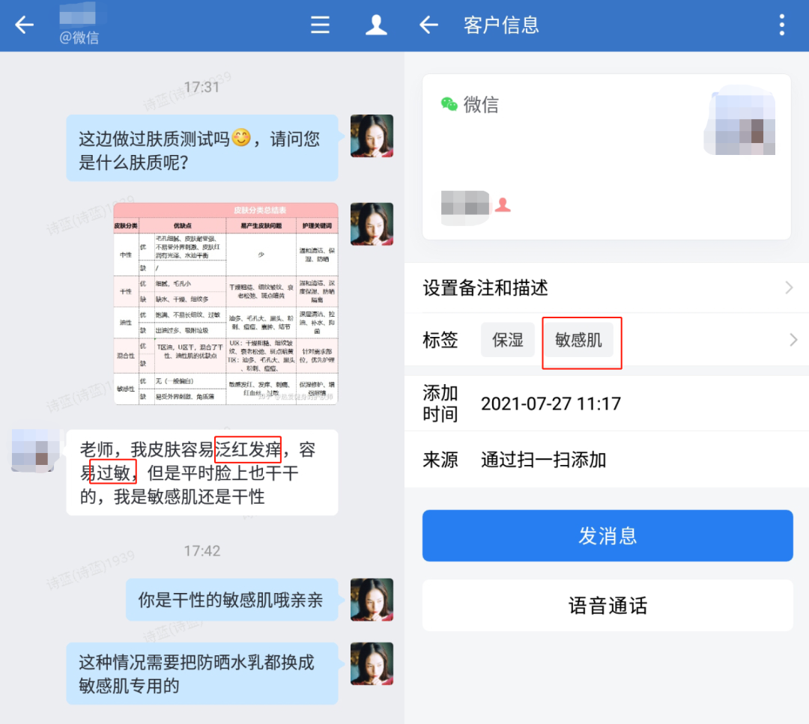Tap back arrow on 客户信息 page
The image size is (809, 724).
tap(428, 25)
